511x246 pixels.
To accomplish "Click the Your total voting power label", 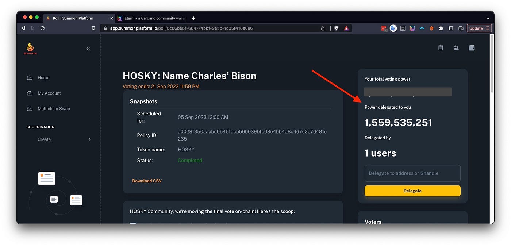I will [x=387, y=79].
